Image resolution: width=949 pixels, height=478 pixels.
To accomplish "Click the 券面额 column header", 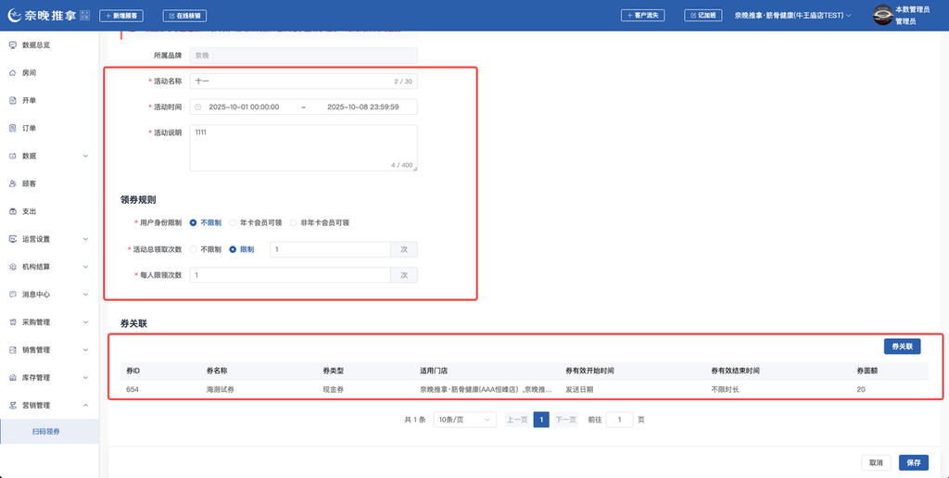I will [867, 371].
